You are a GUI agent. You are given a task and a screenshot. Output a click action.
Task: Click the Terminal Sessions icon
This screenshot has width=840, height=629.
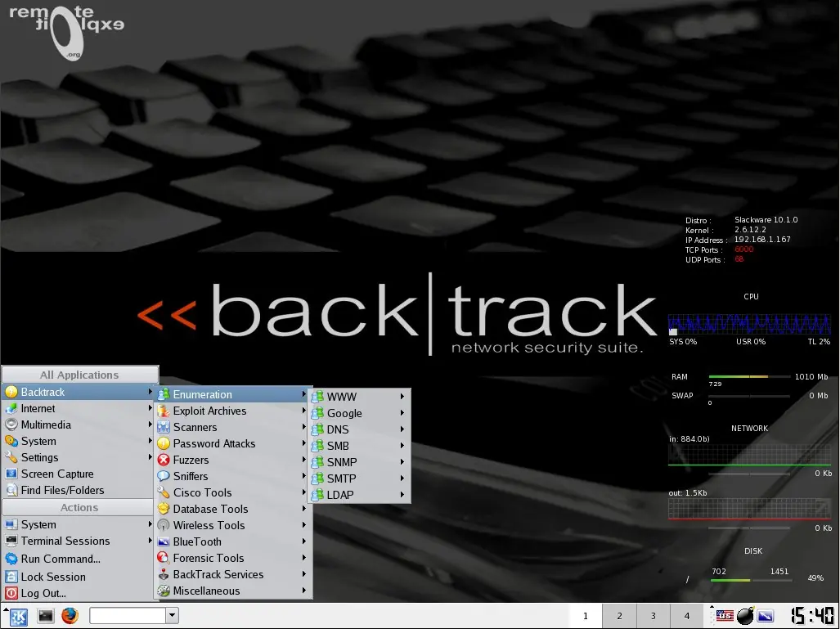pos(11,541)
